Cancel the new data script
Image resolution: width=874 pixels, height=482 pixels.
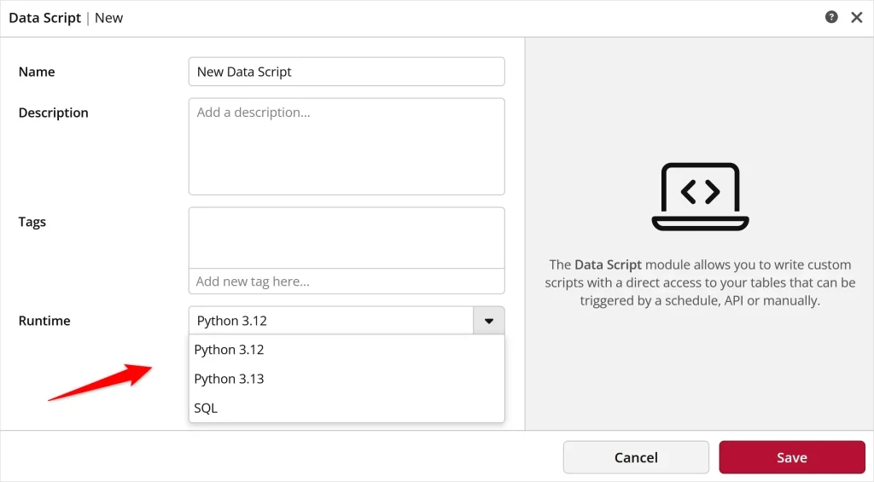pos(636,457)
